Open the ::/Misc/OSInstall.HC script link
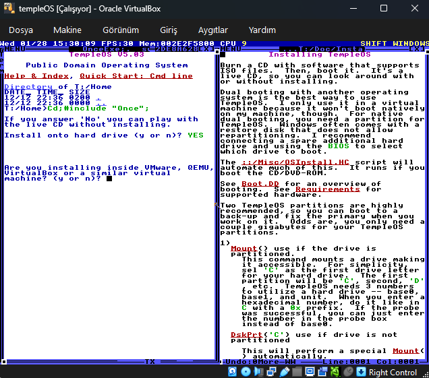This screenshot has width=429, height=378. (295, 162)
